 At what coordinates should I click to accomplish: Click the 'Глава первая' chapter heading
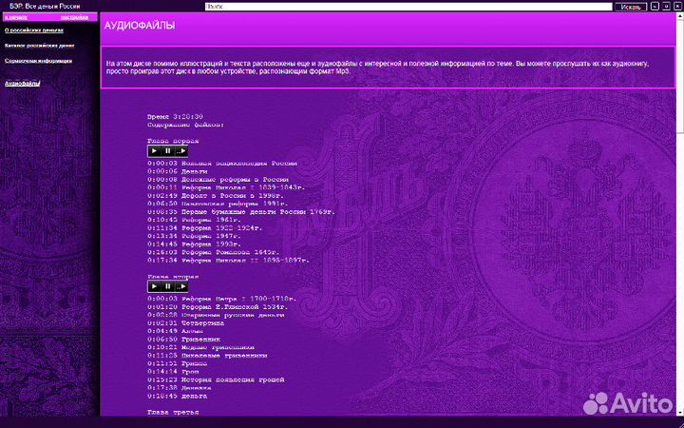coord(173,140)
